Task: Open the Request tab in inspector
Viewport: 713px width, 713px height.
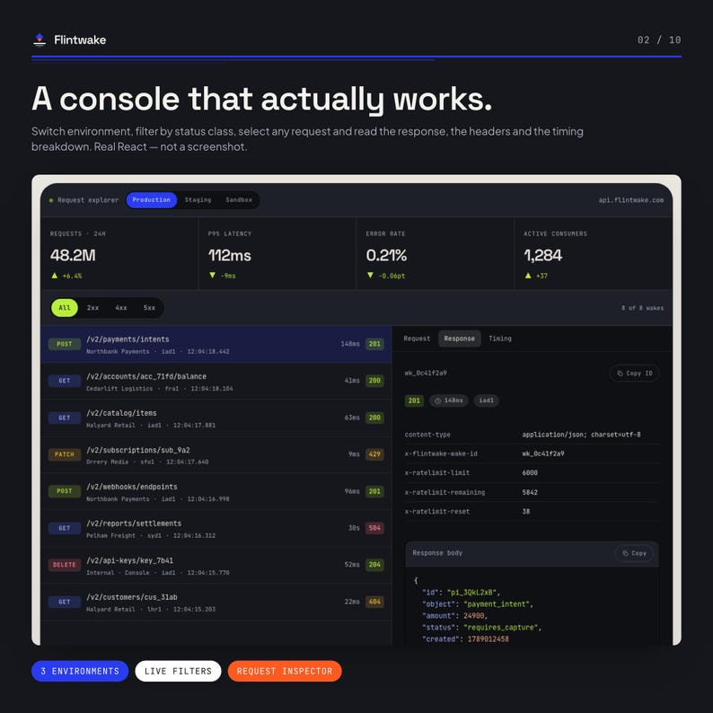Action: pos(417,339)
